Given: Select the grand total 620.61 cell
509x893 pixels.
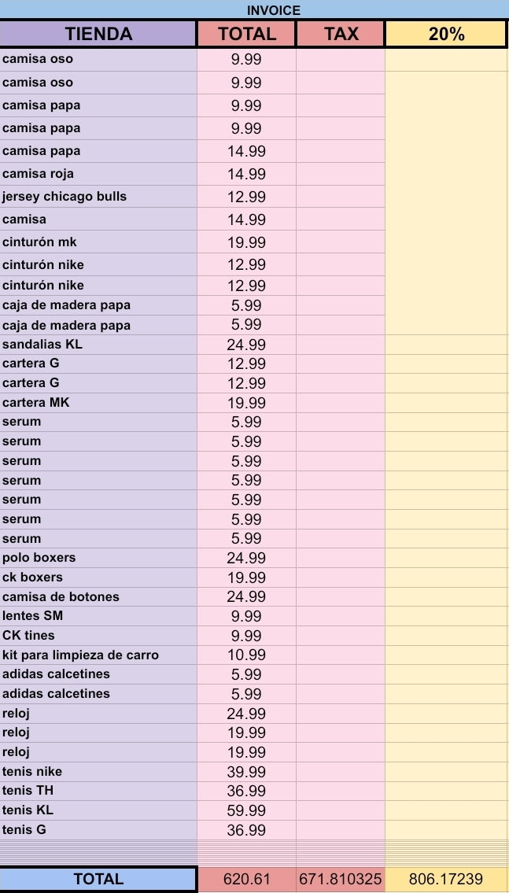Looking at the screenshot, I should (x=247, y=879).
